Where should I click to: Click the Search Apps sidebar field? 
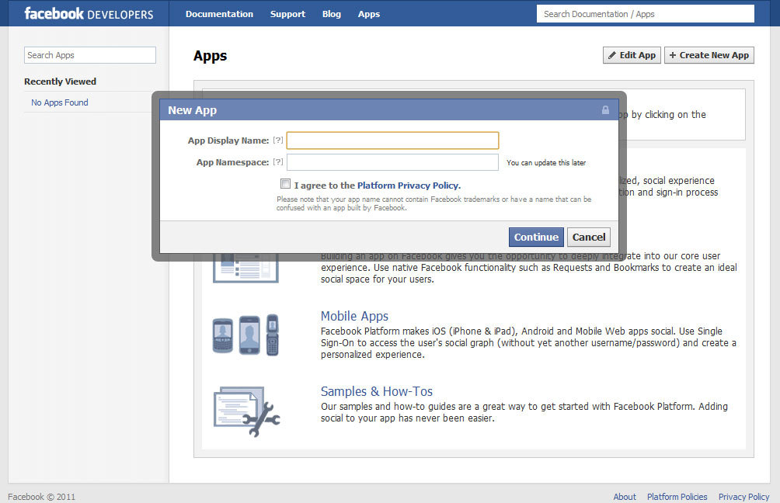click(x=90, y=55)
